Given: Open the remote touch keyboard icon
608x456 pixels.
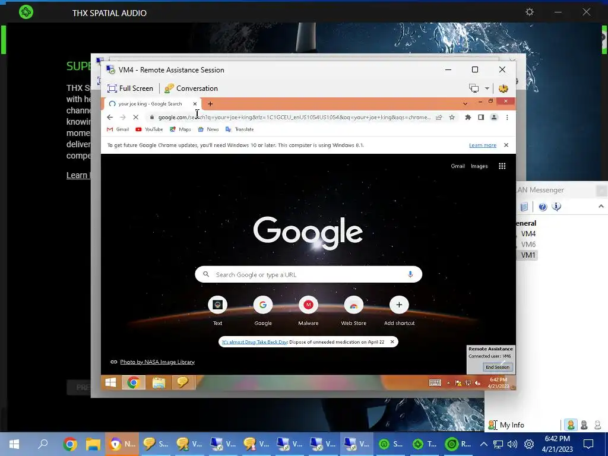Looking at the screenshot, I should (435, 383).
